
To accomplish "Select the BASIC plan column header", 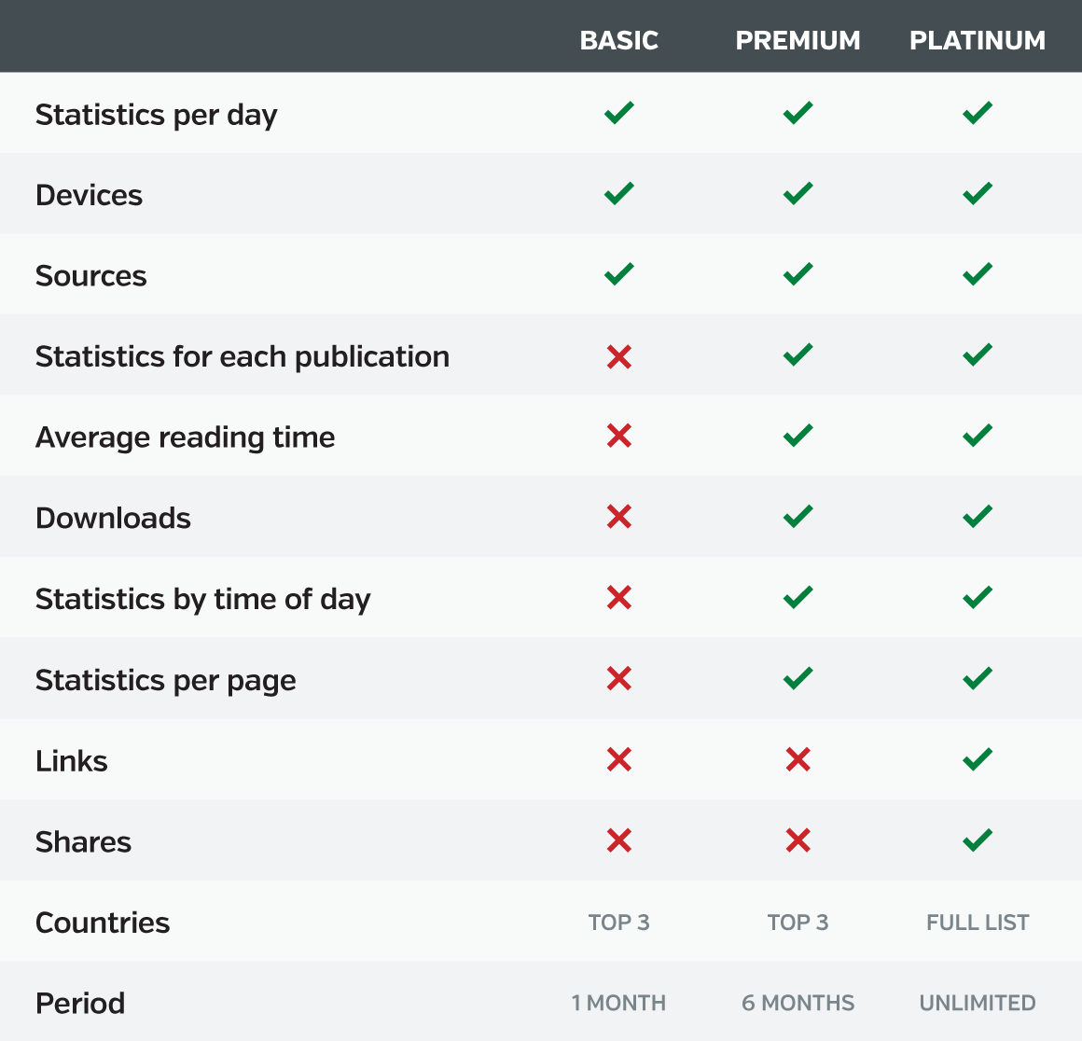I will pos(619,41).
